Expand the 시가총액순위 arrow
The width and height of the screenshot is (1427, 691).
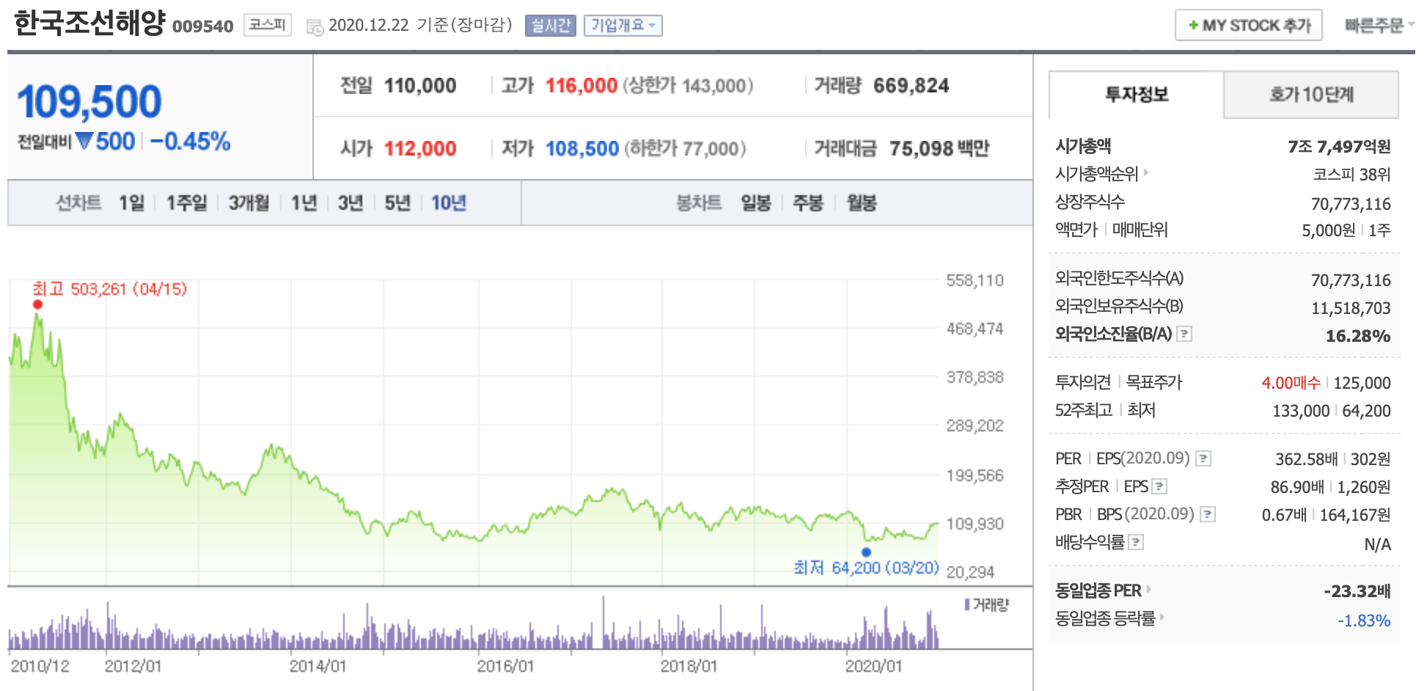(x=1145, y=172)
